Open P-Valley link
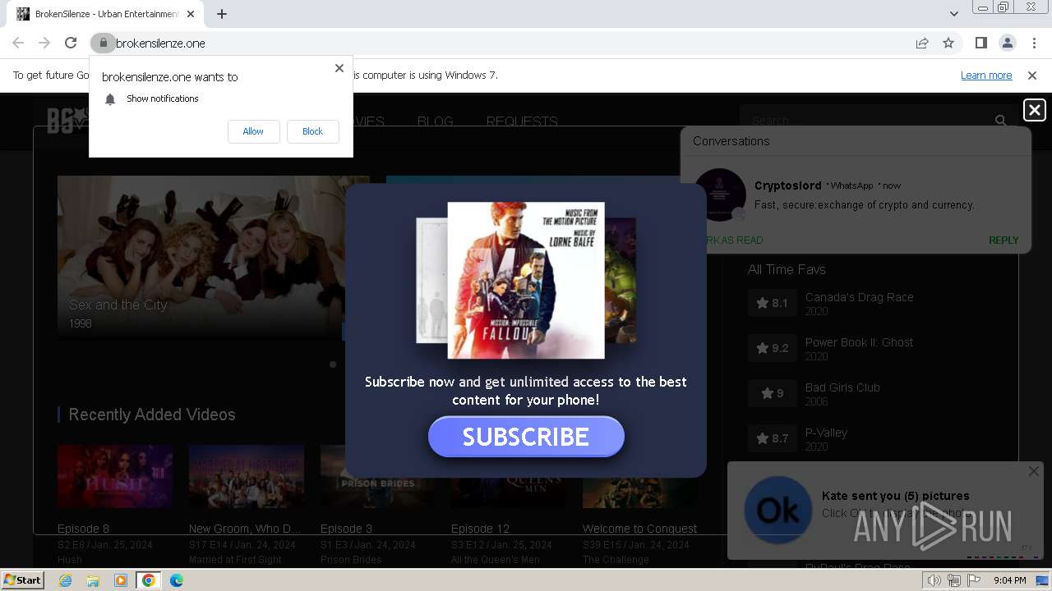Image resolution: width=1052 pixels, height=591 pixels. point(826,433)
